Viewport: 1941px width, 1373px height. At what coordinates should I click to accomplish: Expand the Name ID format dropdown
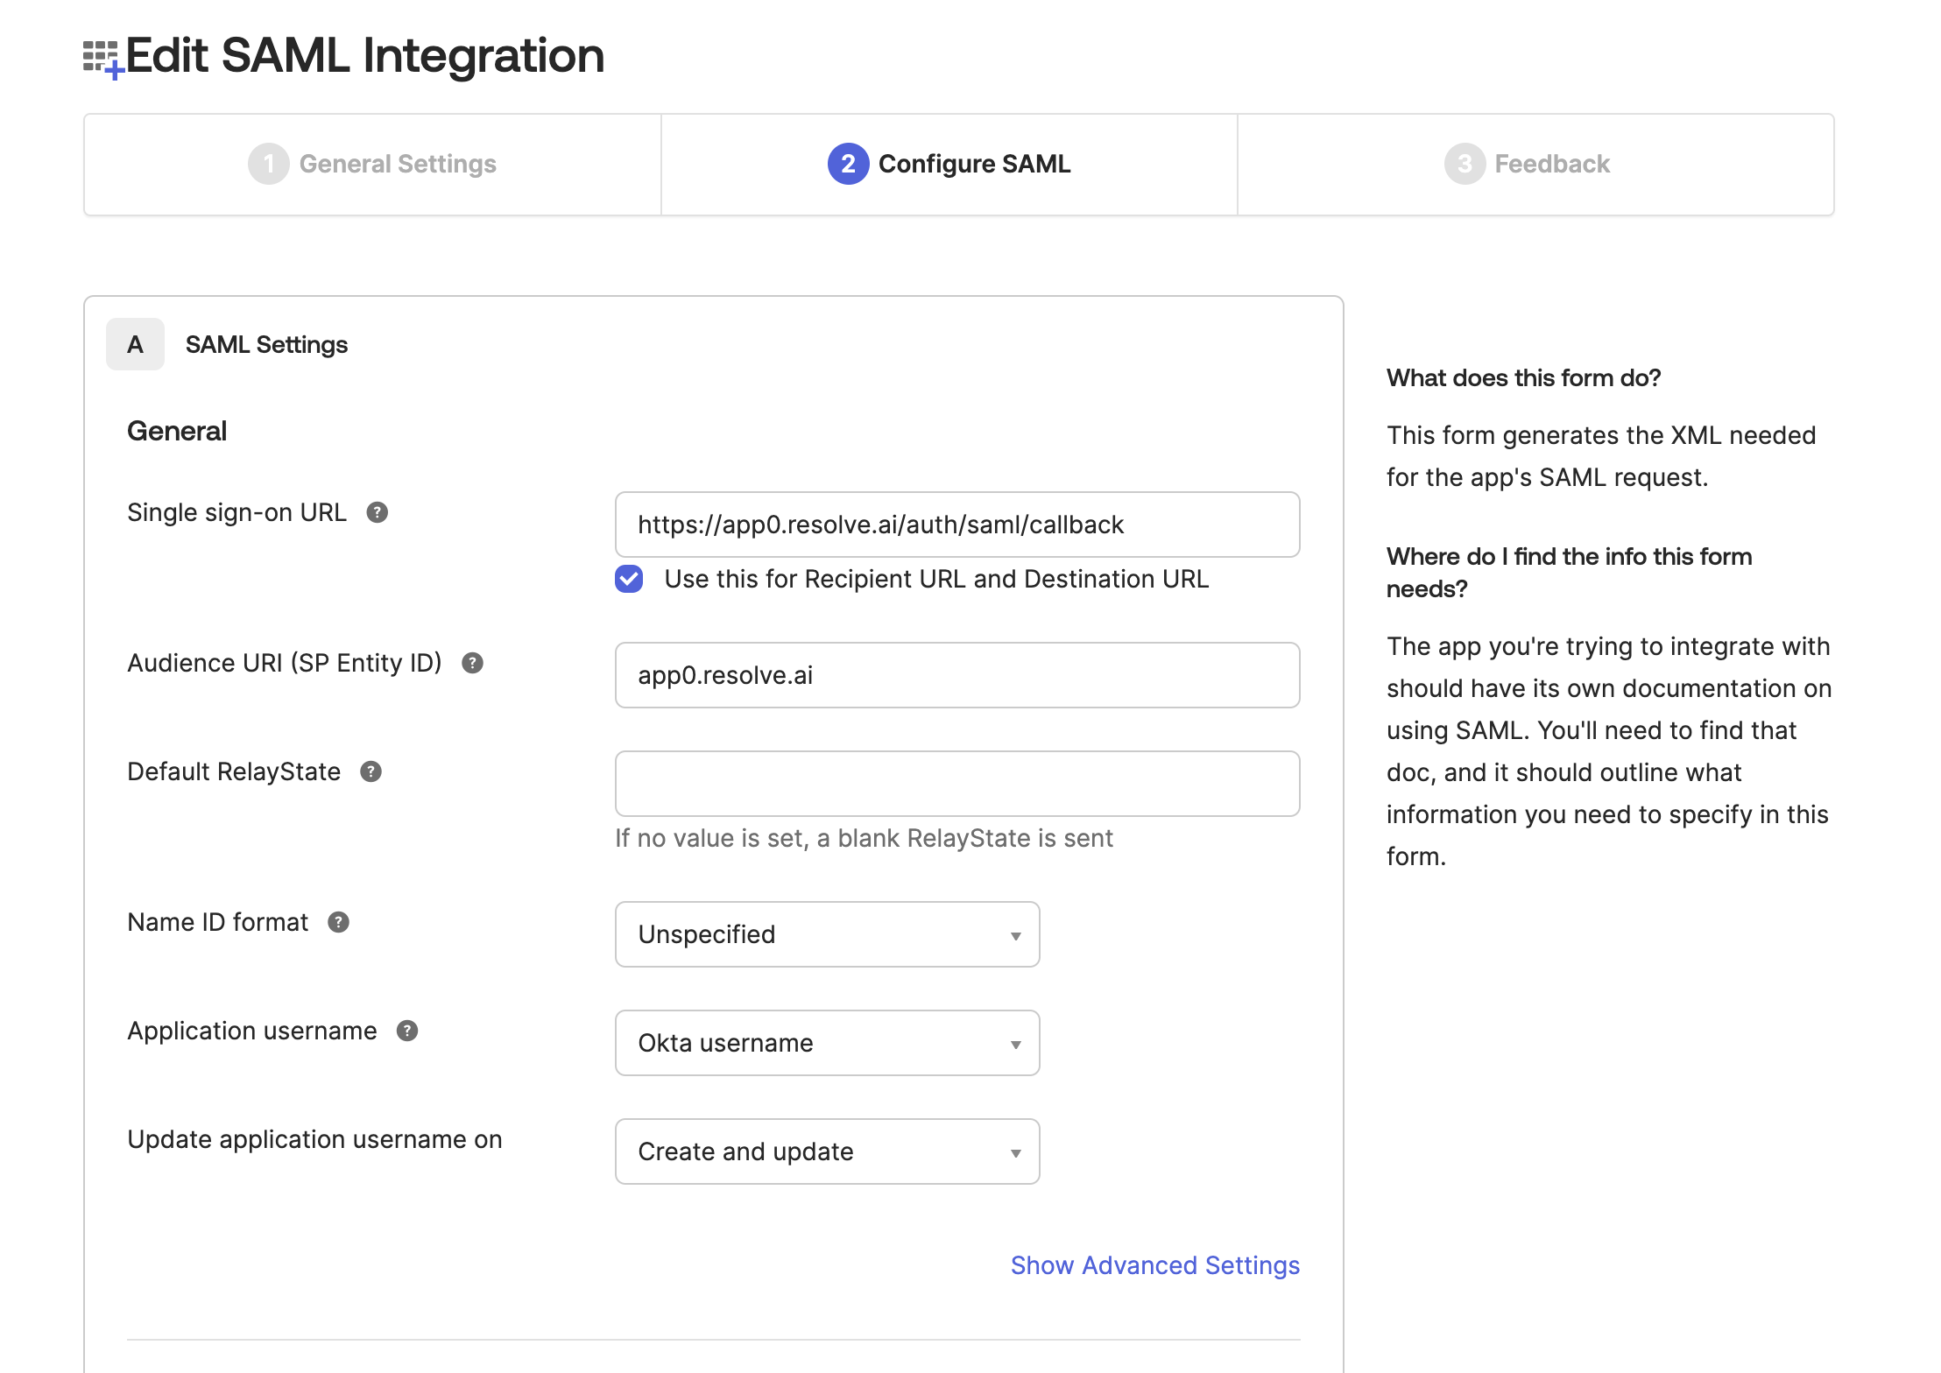pyautogui.click(x=827, y=934)
